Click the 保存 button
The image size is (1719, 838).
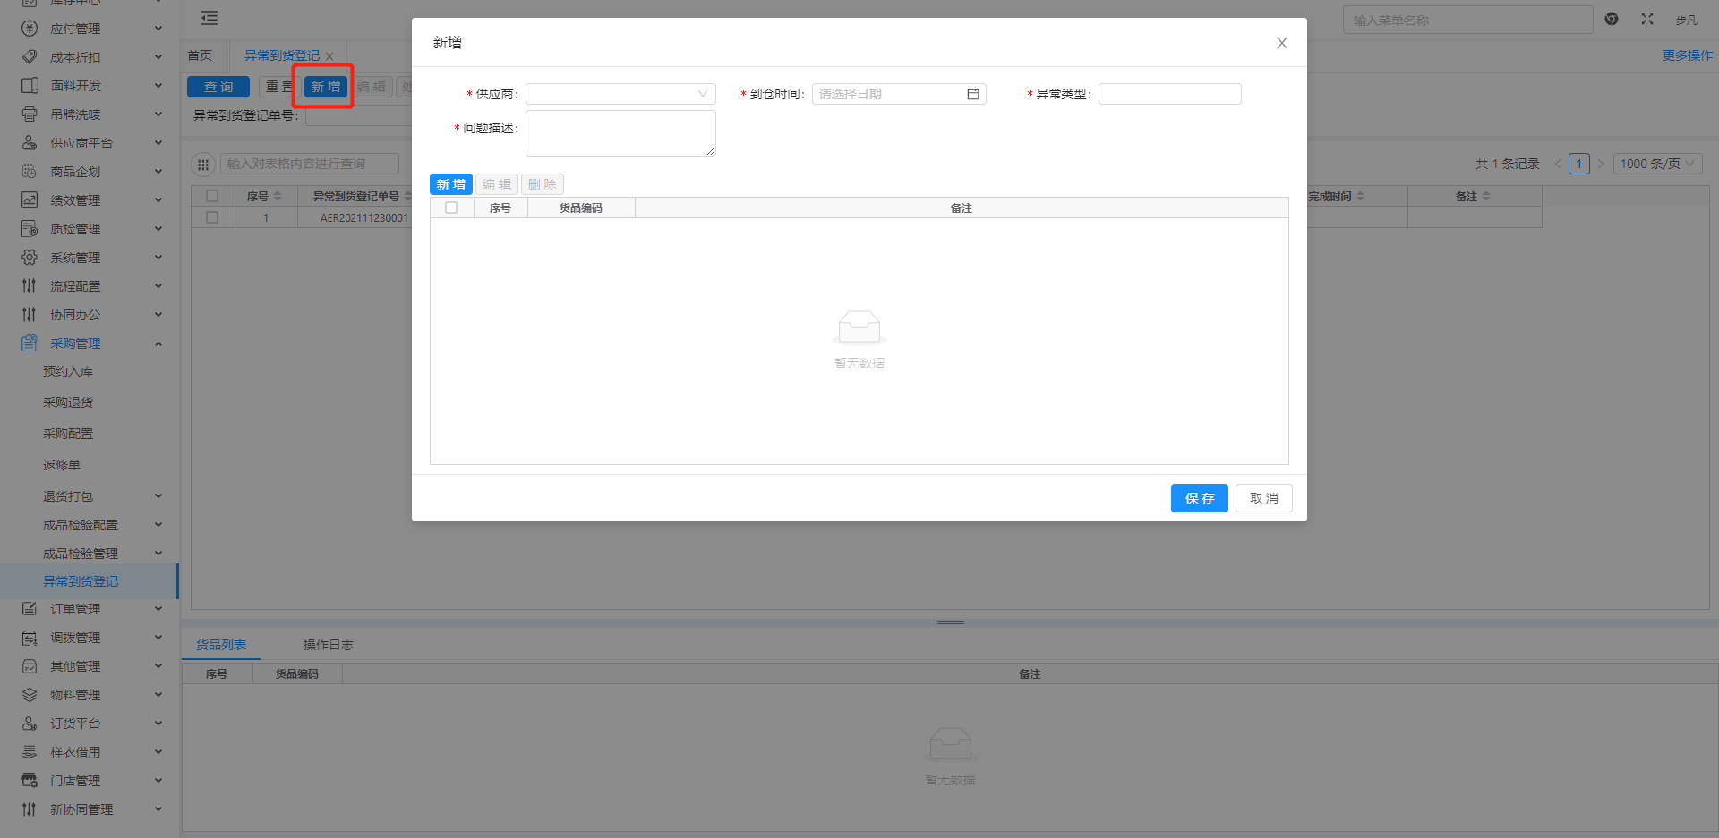1199,498
